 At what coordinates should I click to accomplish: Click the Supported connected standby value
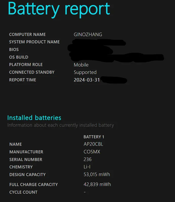pyautogui.click(x=85, y=72)
